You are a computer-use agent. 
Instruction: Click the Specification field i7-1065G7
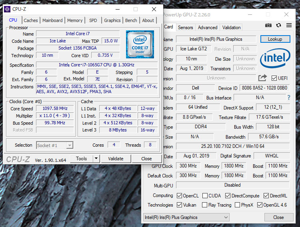pos(97,65)
